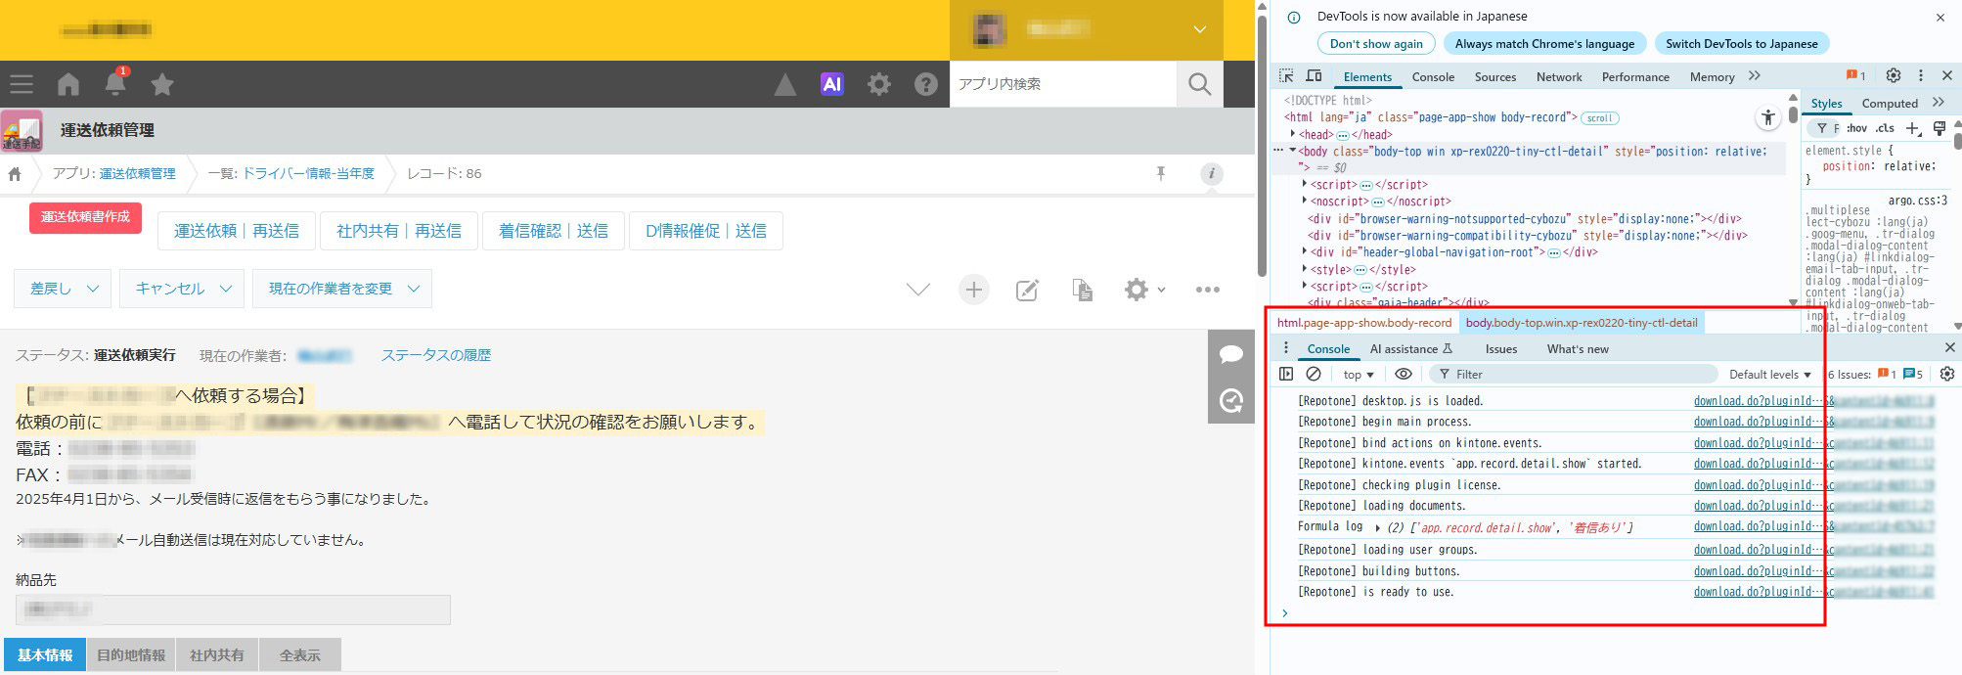Select the 目的地情報 tab
Screen dimensions: 1962x675
pyautogui.click(x=131, y=654)
